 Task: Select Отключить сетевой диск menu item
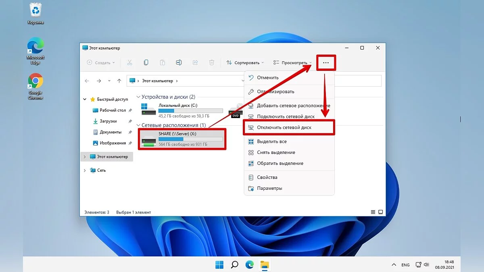[x=284, y=127]
